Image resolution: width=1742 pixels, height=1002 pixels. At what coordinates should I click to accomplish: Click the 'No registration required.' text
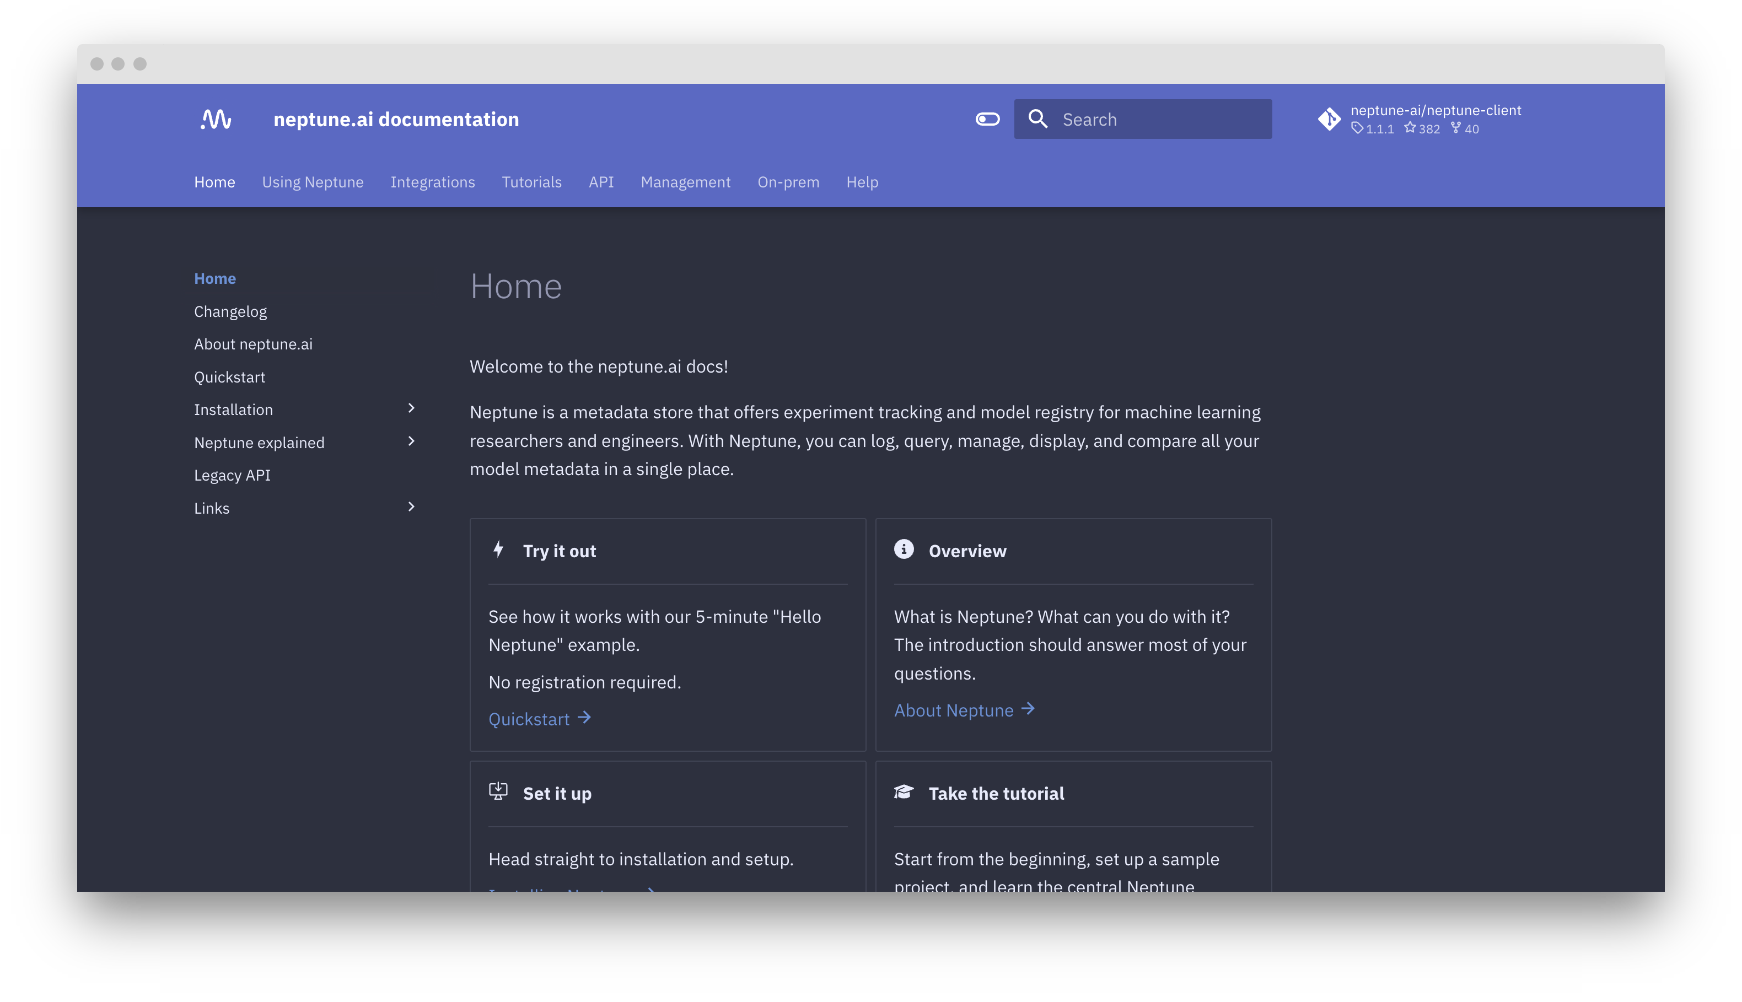coord(584,682)
